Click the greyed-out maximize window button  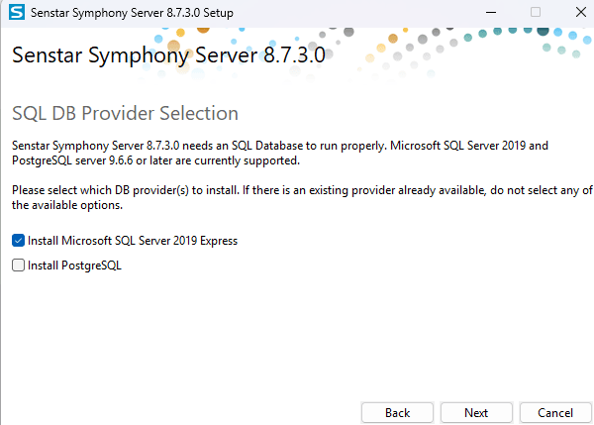point(536,13)
